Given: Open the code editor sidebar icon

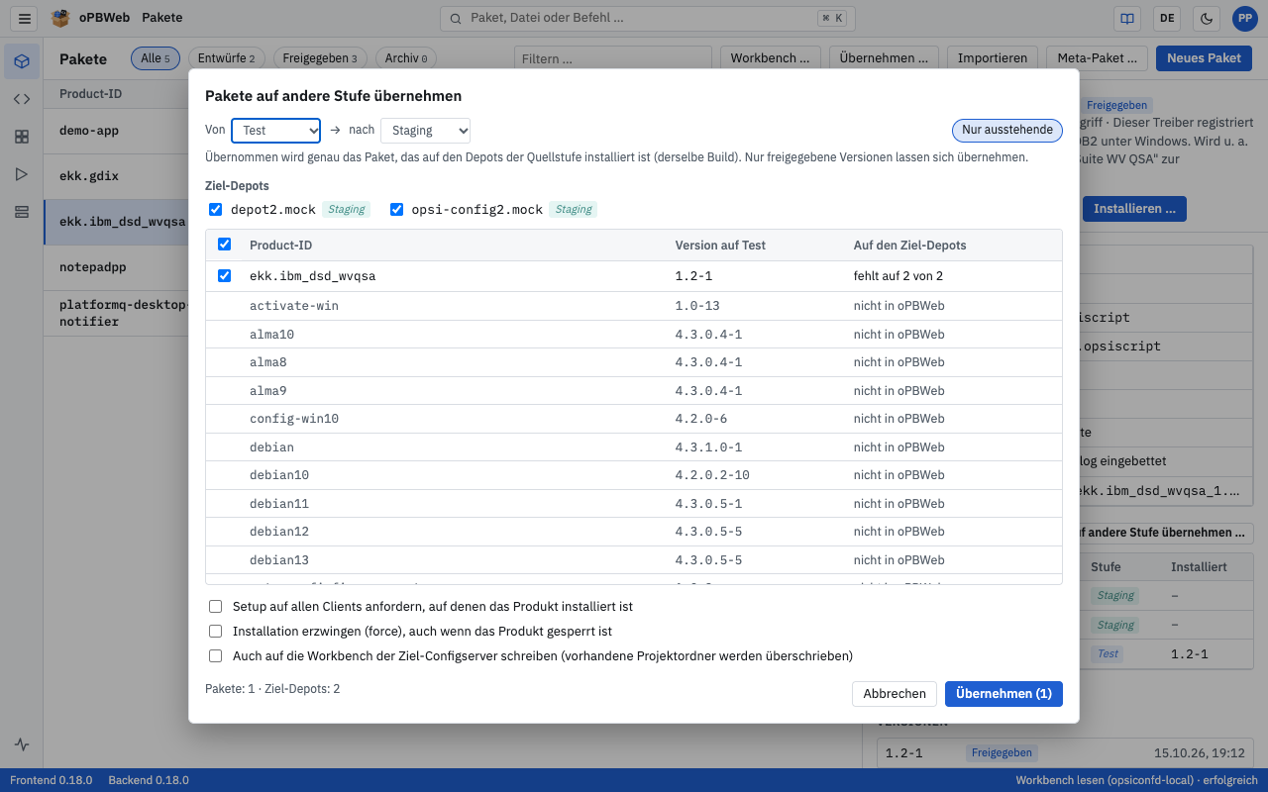Looking at the screenshot, I should coord(22,99).
